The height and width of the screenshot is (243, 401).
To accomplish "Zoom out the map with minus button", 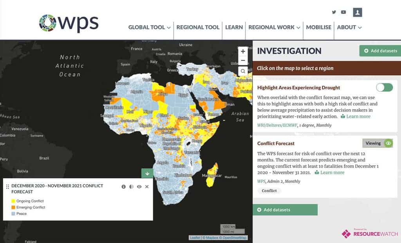I will (243, 61).
